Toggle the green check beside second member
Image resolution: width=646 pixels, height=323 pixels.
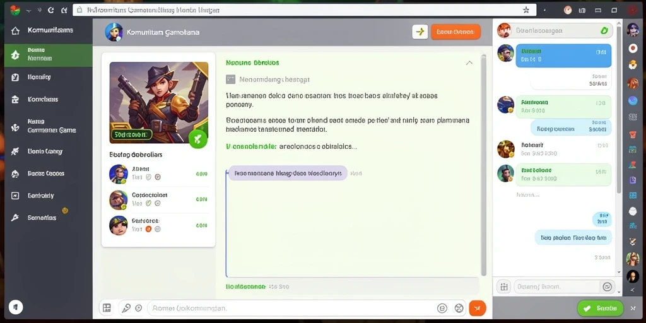(x=148, y=203)
